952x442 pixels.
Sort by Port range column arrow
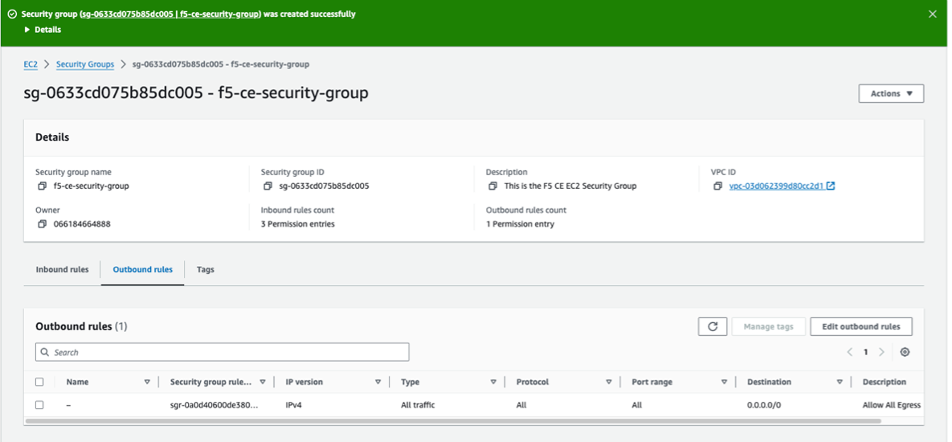(x=724, y=382)
